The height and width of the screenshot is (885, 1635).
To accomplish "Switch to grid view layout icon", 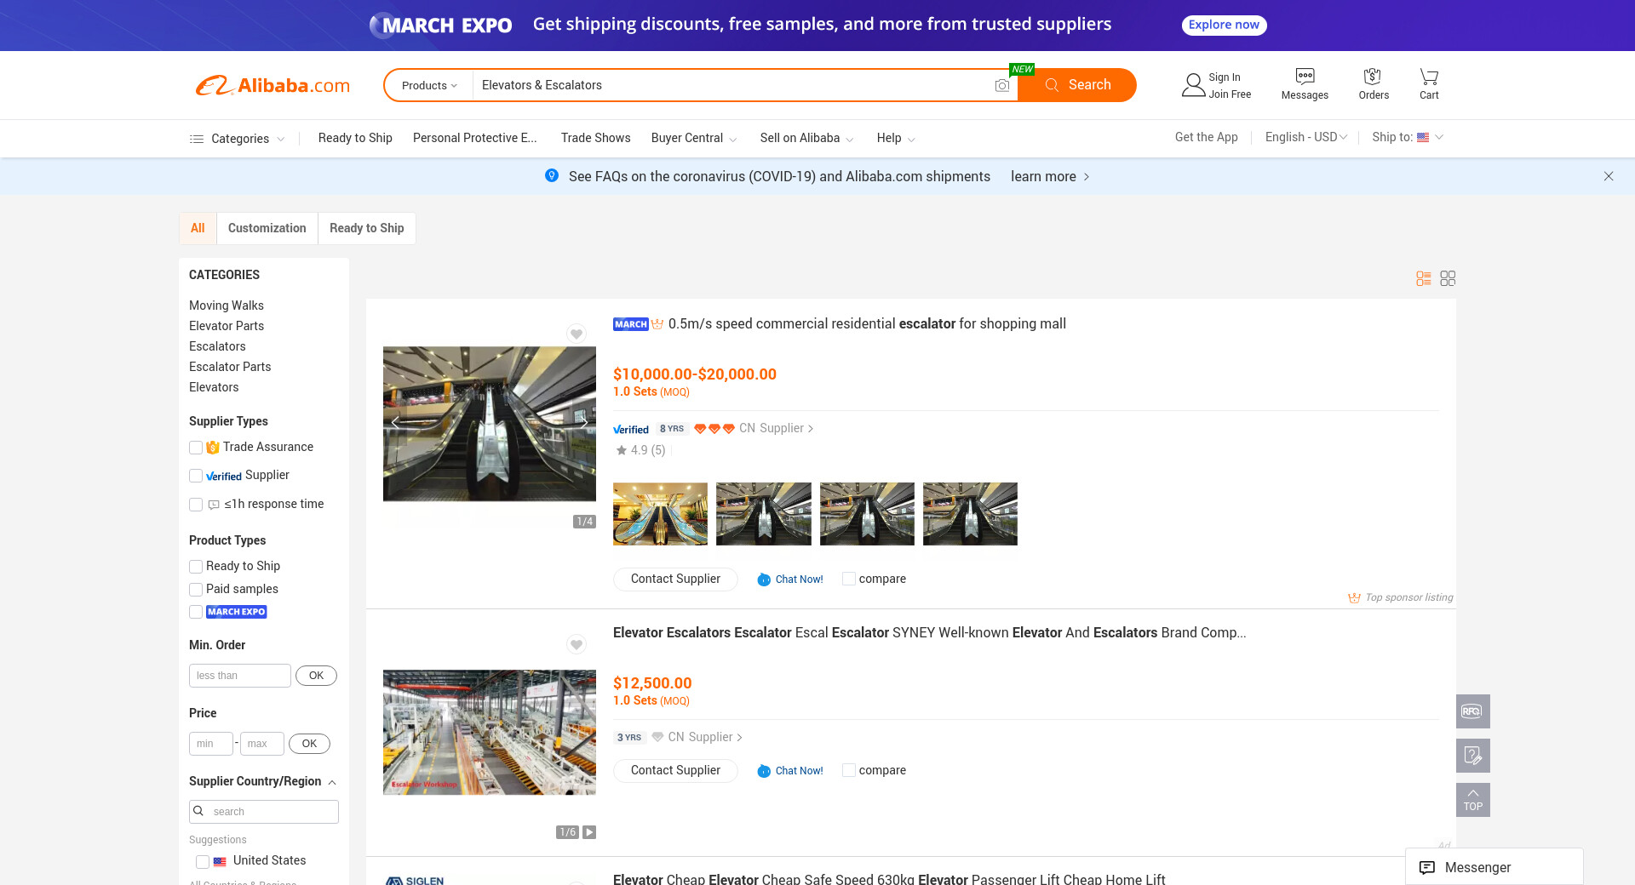I will (1448, 278).
